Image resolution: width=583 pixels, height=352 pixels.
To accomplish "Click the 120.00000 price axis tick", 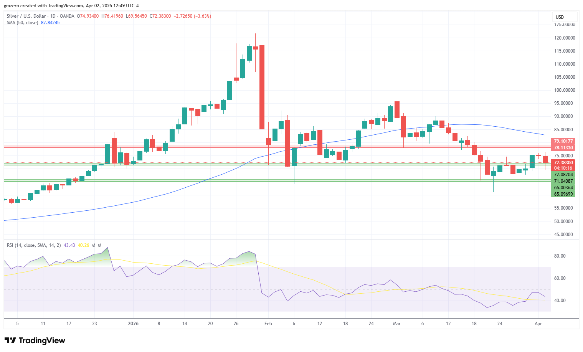I will 565,38.
